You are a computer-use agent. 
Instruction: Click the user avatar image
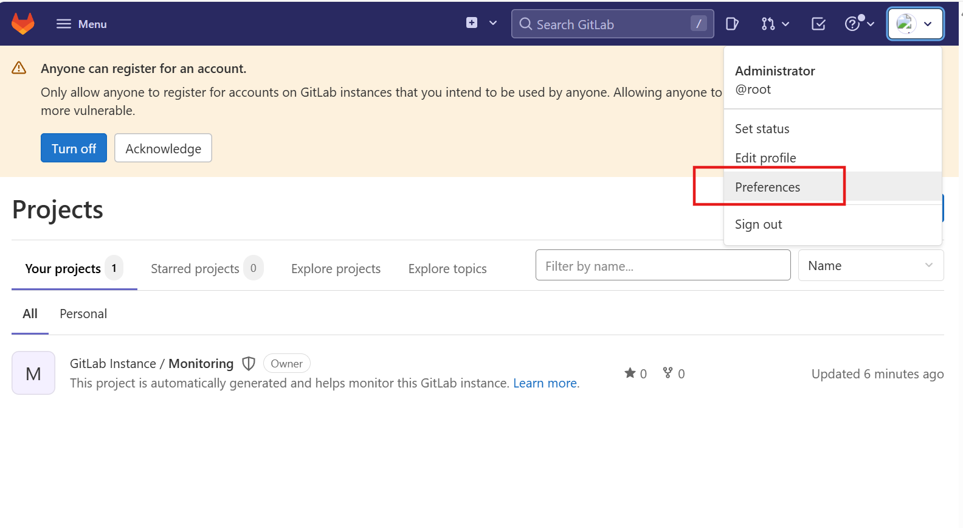(906, 24)
